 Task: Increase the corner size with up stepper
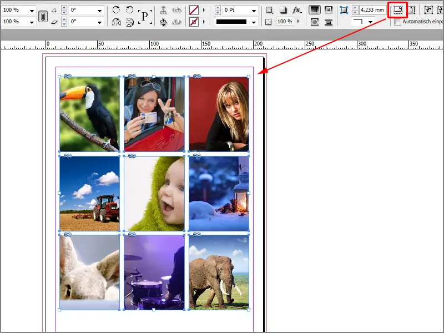[x=355, y=8]
